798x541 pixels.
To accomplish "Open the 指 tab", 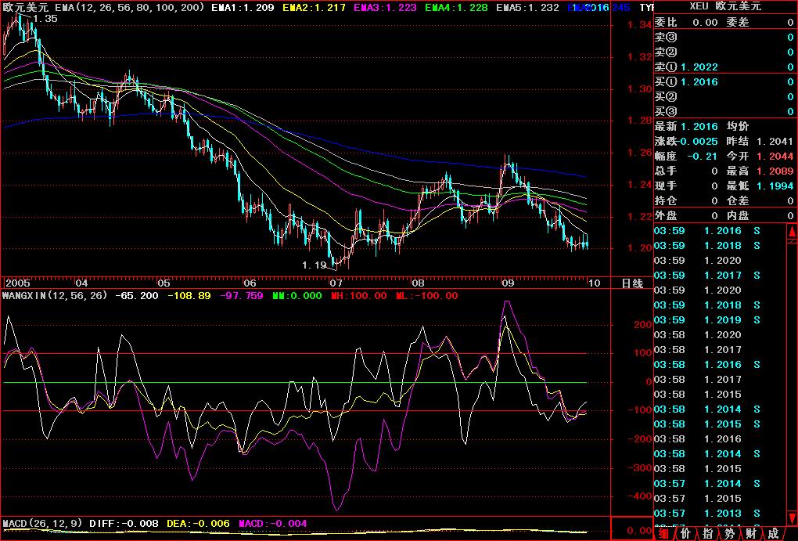I will pos(707,533).
